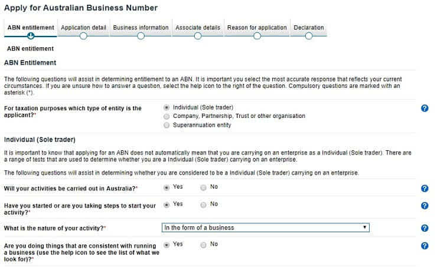Open the Reason for application tab
The image size is (437, 267).
(x=257, y=28)
